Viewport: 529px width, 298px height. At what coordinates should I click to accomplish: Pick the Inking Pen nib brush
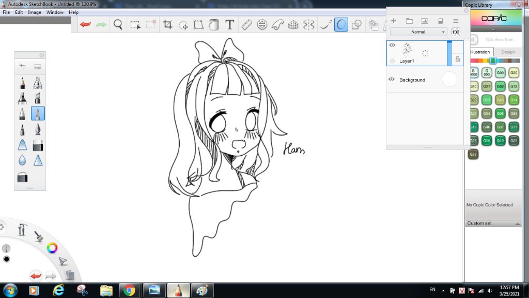pyautogui.click(x=38, y=129)
